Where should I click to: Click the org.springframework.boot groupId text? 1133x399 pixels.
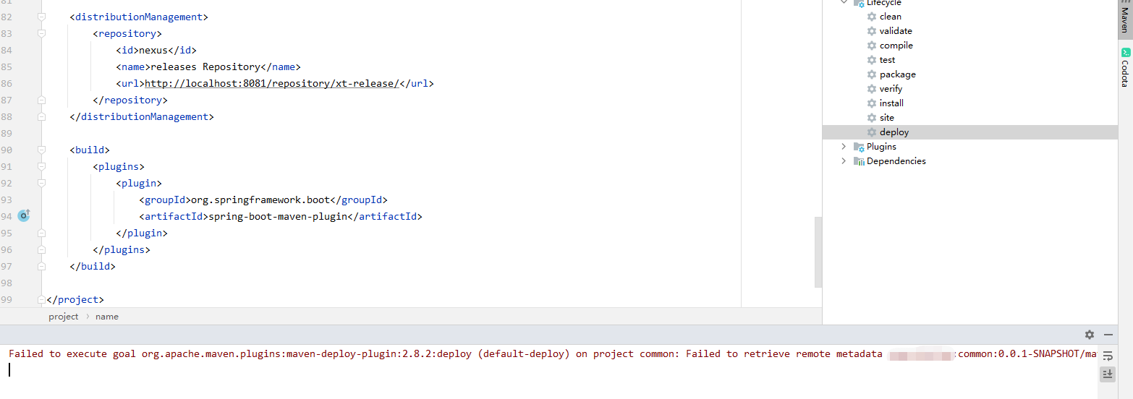260,199
